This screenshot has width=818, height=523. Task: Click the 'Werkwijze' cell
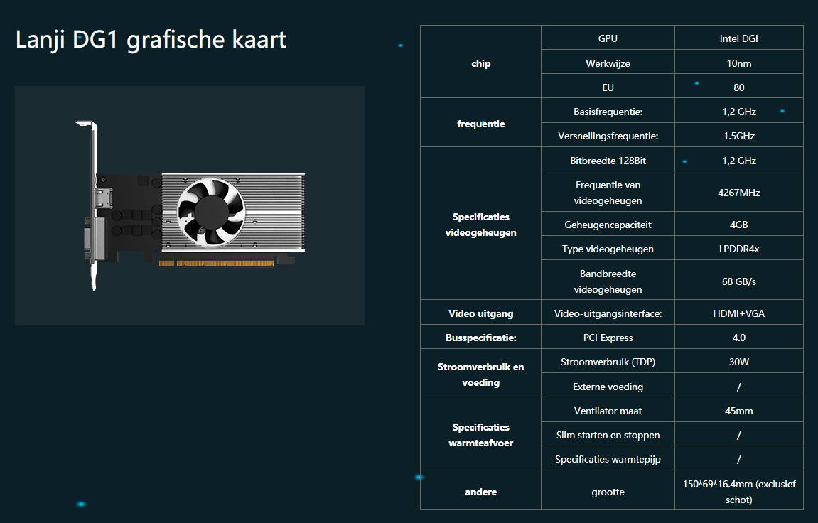click(608, 62)
